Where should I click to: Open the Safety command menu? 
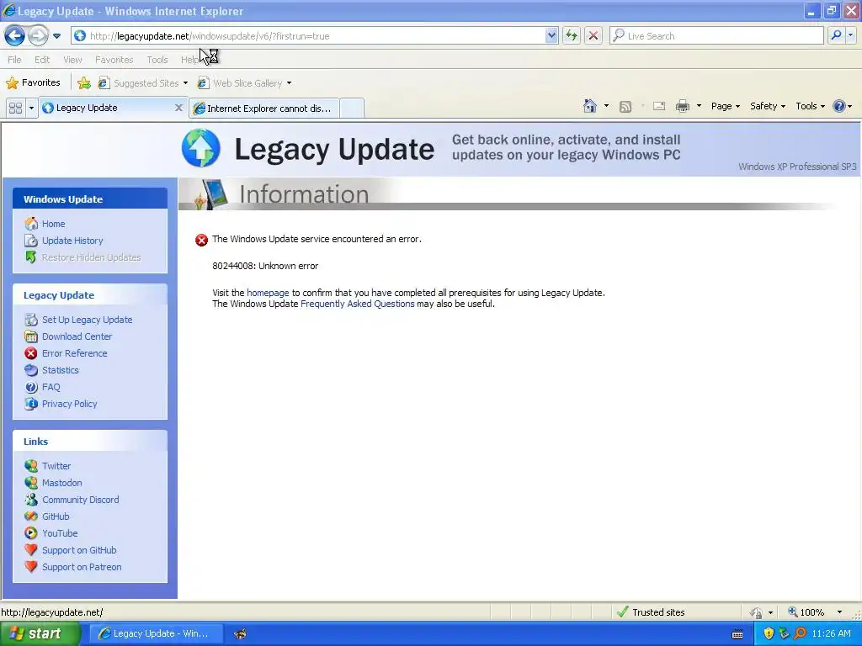pos(768,106)
